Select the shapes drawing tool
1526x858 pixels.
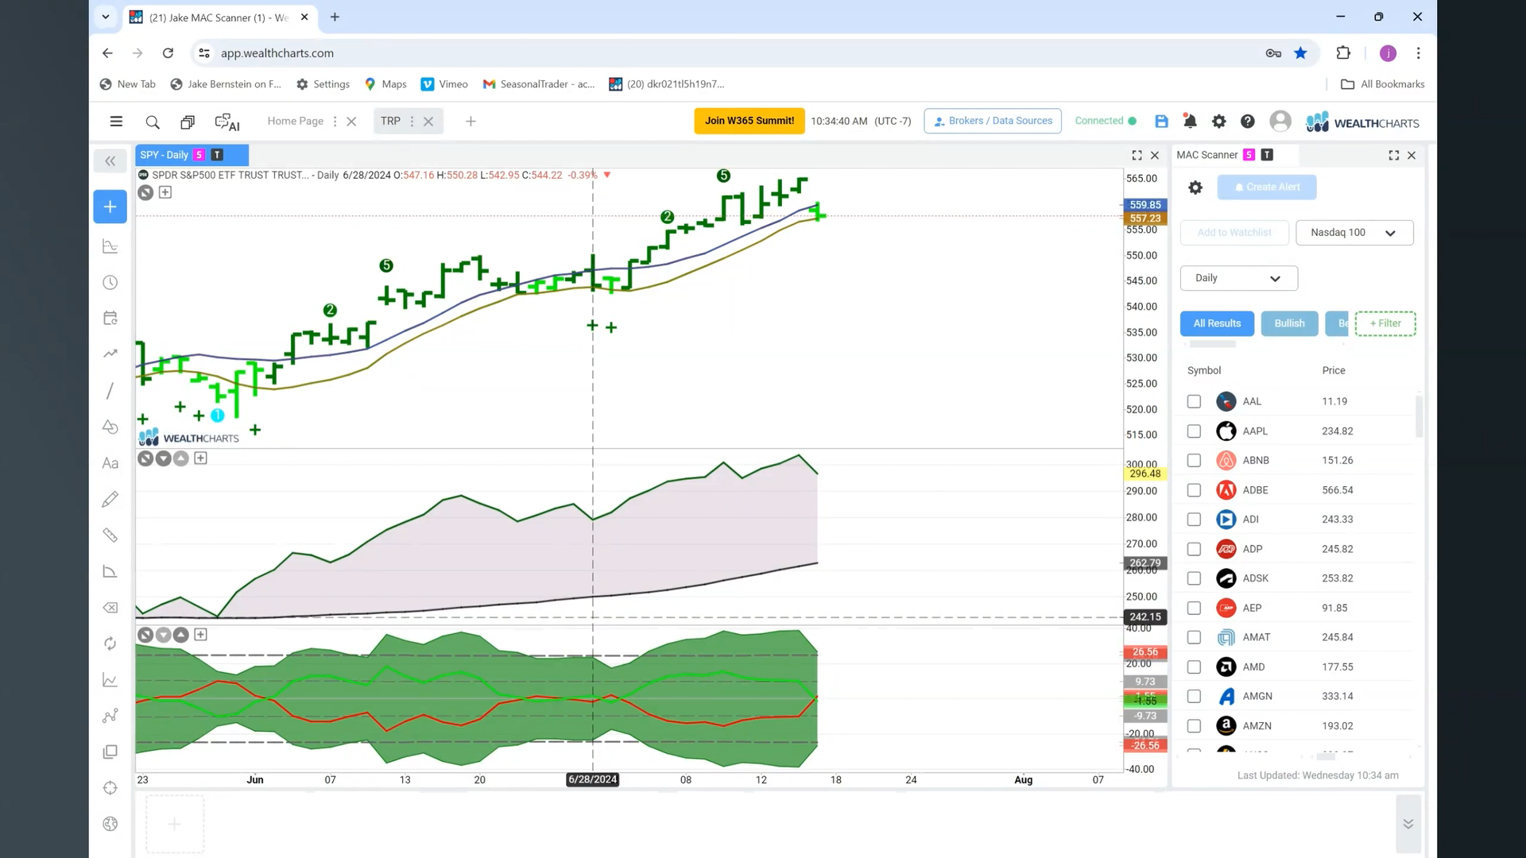click(x=110, y=427)
